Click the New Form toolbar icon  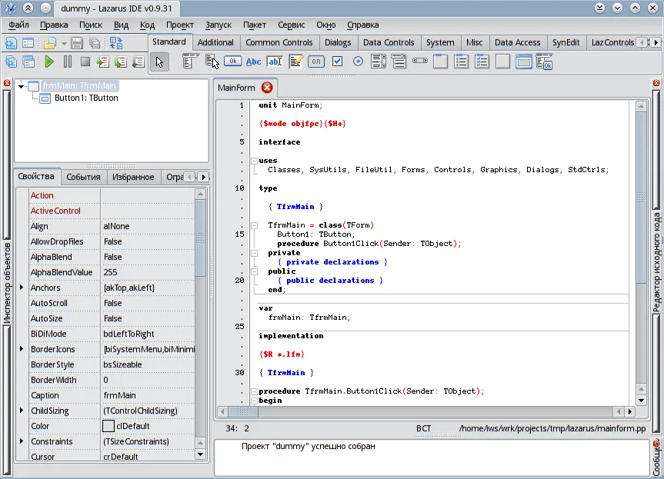pyautogui.click(x=28, y=43)
